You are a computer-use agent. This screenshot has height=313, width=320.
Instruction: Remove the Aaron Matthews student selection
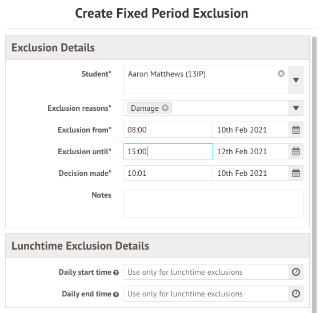click(x=281, y=74)
